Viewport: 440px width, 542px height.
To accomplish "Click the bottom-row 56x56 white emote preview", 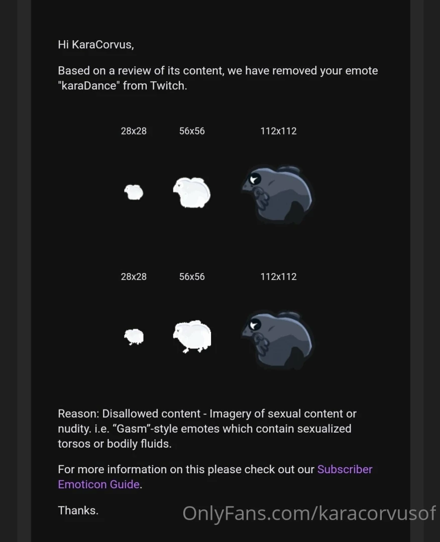I will [192, 337].
